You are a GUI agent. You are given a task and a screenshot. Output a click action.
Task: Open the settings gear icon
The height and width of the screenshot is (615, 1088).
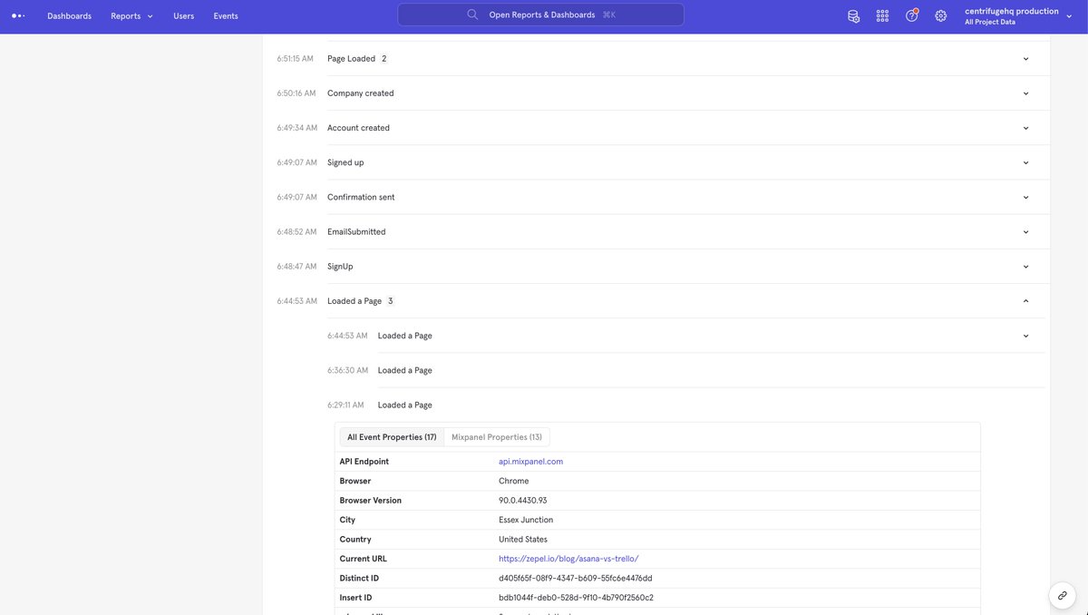coord(941,15)
